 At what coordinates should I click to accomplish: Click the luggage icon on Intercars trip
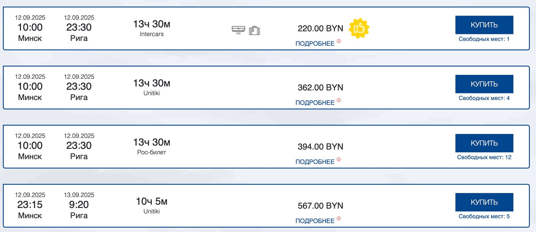tap(255, 30)
